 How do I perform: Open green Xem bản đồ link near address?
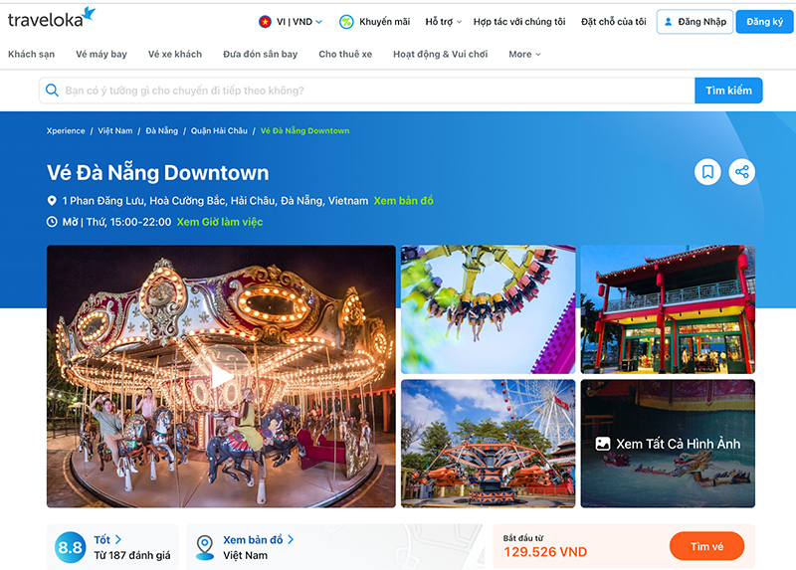(x=404, y=201)
